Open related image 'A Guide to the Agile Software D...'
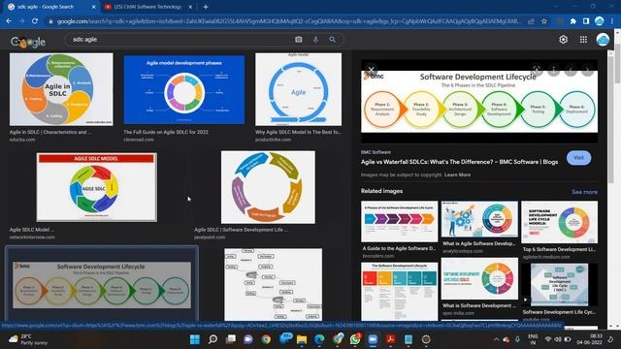The image size is (621, 349). click(399, 221)
